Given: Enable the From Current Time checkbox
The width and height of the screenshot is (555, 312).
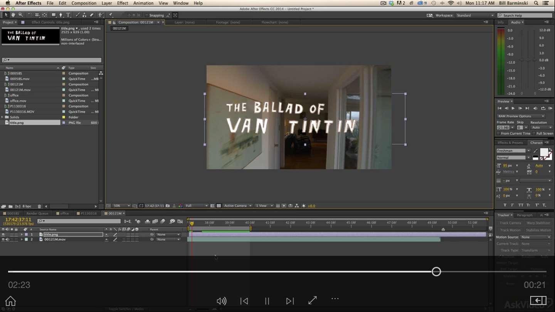Looking at the screenshot, I should point(498,133).
